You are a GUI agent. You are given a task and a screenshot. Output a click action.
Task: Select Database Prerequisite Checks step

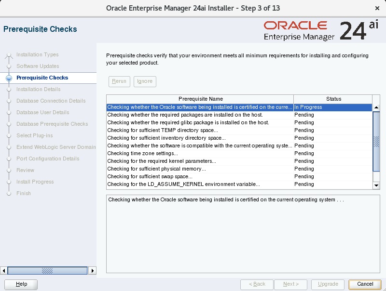(52, 124)
